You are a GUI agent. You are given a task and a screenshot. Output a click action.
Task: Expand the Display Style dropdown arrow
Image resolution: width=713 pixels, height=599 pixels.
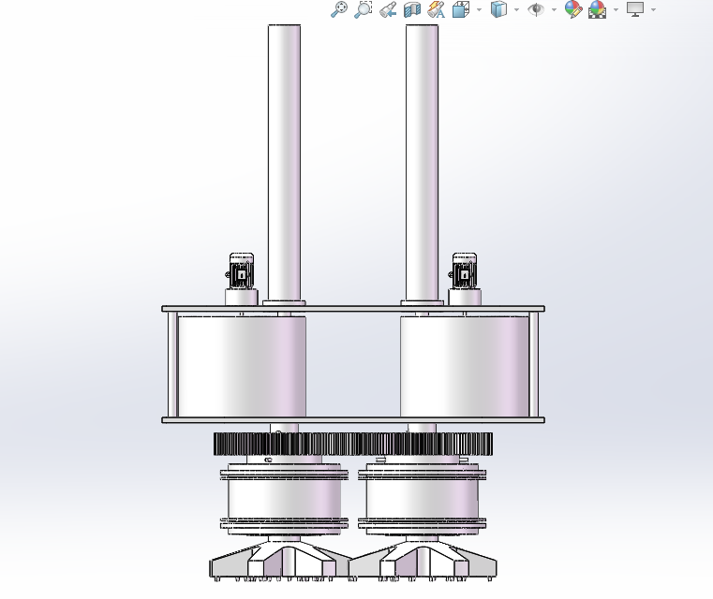tap(516, 9)
